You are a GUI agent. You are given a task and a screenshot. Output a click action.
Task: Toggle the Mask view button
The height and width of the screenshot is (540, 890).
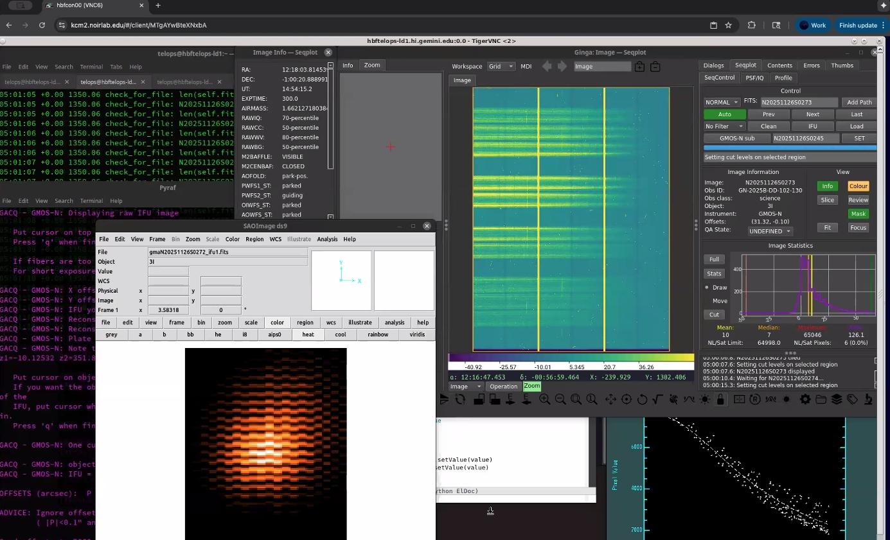(858, 214)
